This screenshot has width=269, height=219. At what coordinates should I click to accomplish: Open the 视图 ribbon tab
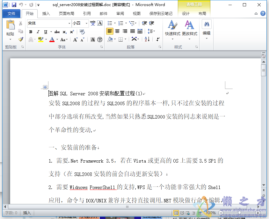click(136, 13)
